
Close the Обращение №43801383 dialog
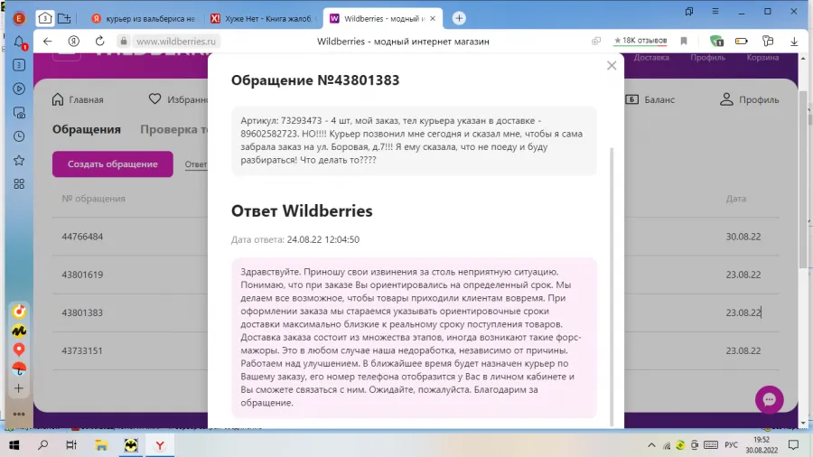[x=612, y=66]
